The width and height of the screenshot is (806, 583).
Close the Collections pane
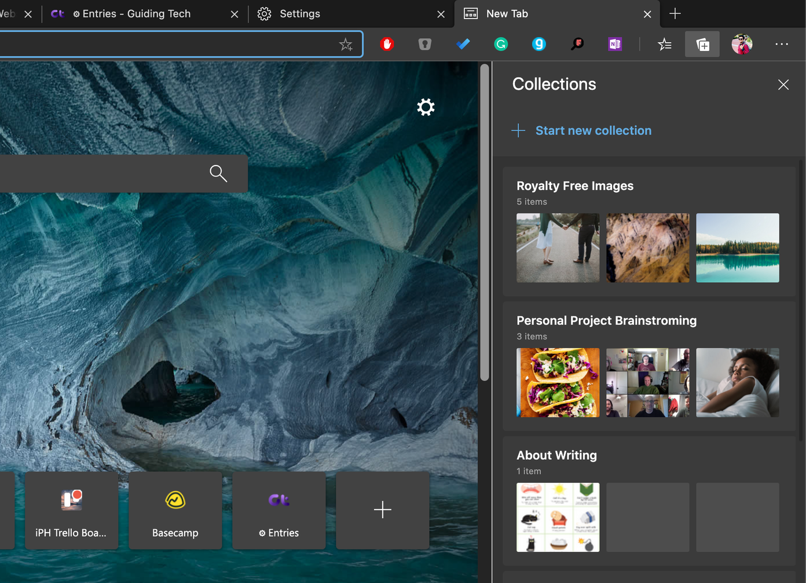click(x=783, y=84)
